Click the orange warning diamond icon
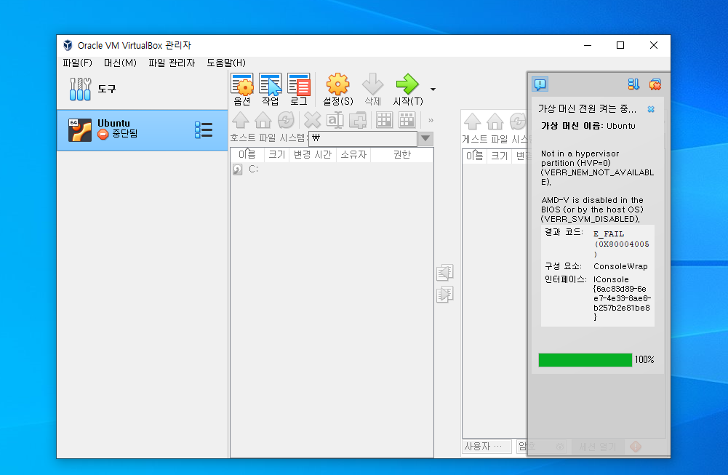Screen dimensions: 728x475 pos(636,447)
